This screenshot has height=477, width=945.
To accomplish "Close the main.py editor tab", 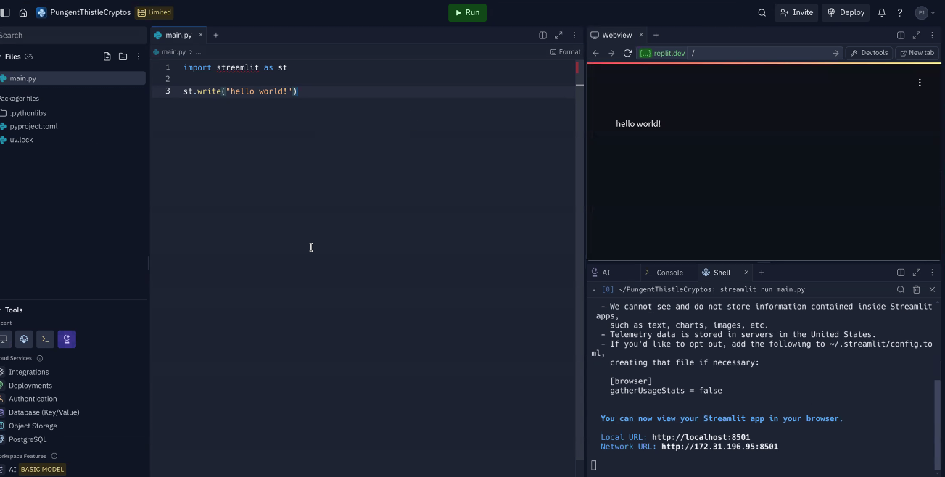I will point(201,35).
